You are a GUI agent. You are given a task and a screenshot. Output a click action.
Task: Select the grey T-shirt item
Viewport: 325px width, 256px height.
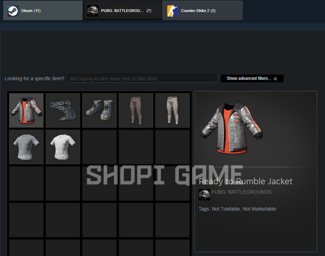click(x=26, y=147)
